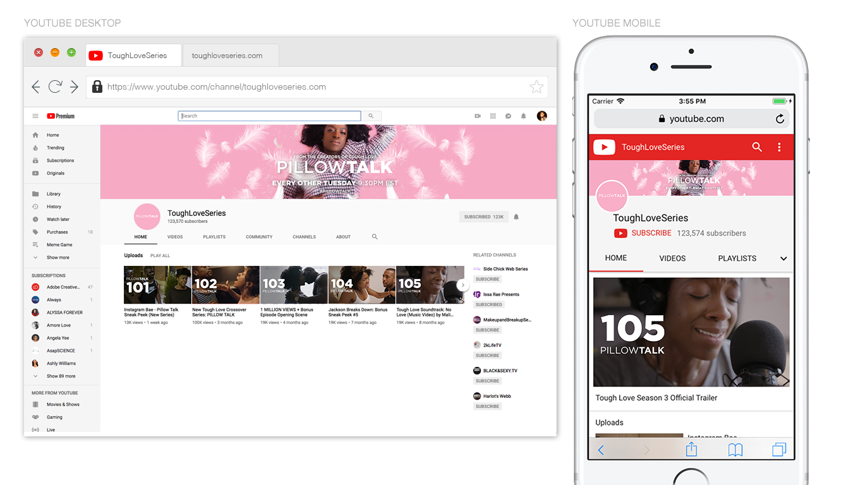This screenshot has height=485, width=863.
Task: Open the Adobe Creative subscription channel
Action: pos(62,287)
